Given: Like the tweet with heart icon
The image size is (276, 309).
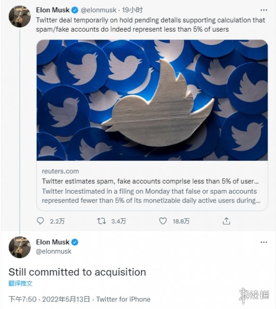Looking at the screenshot, I should [x=163, y=221].
